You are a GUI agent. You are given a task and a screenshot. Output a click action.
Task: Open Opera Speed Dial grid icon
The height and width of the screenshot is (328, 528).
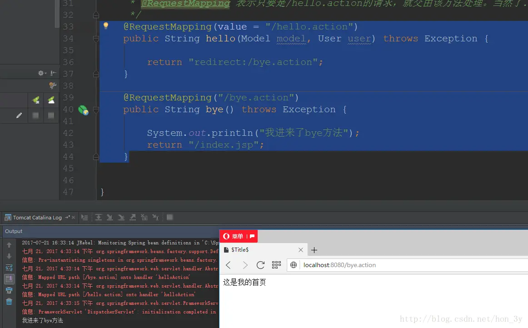(x=276, y=265)
